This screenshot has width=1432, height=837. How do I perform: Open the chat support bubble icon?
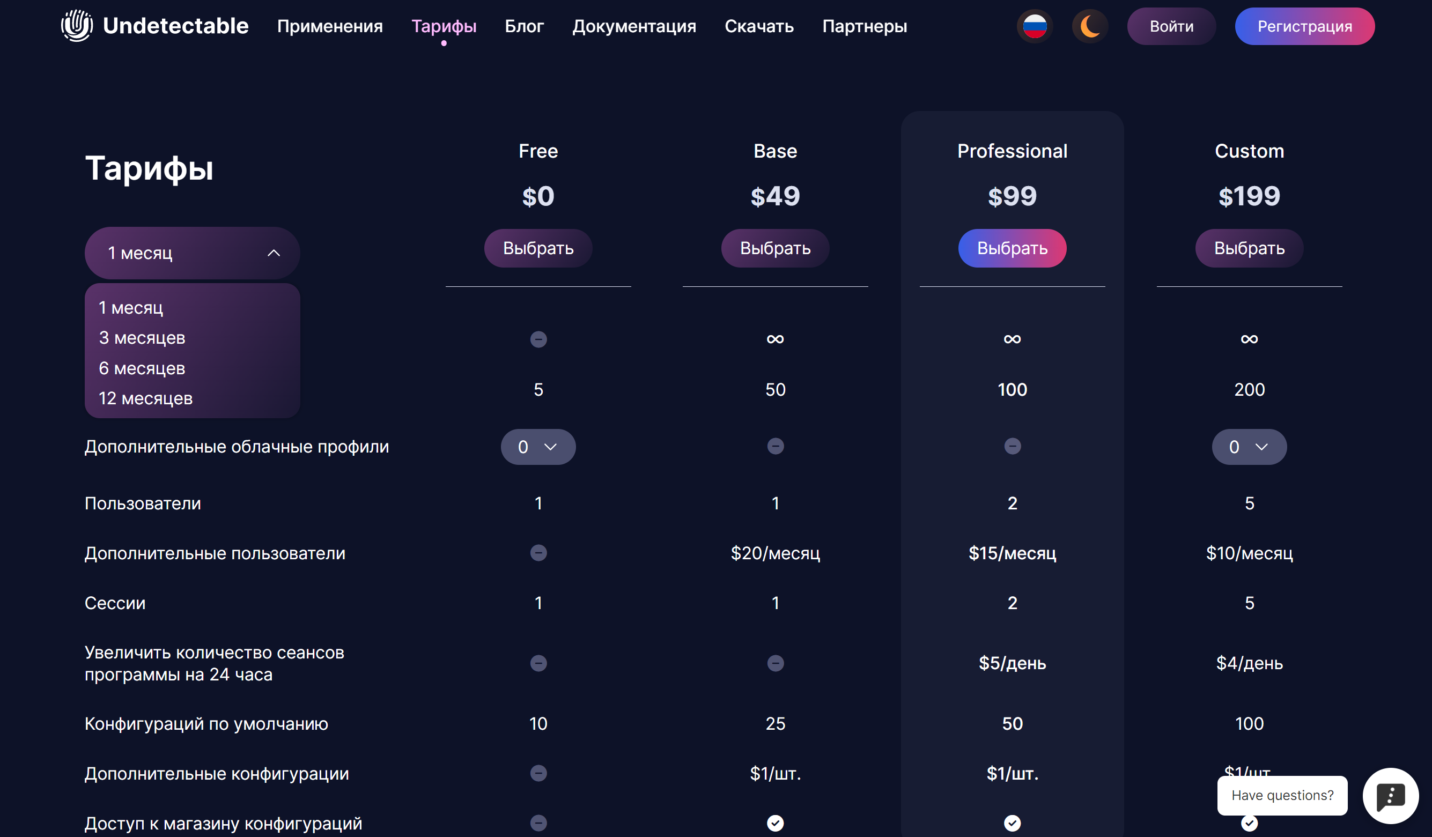click(1390, 796)
